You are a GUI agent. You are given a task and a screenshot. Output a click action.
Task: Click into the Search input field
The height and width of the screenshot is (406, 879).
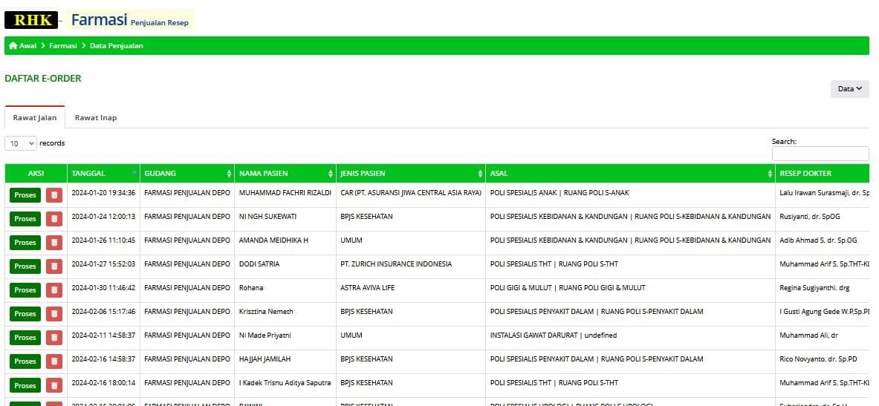(x=820, y=154)
